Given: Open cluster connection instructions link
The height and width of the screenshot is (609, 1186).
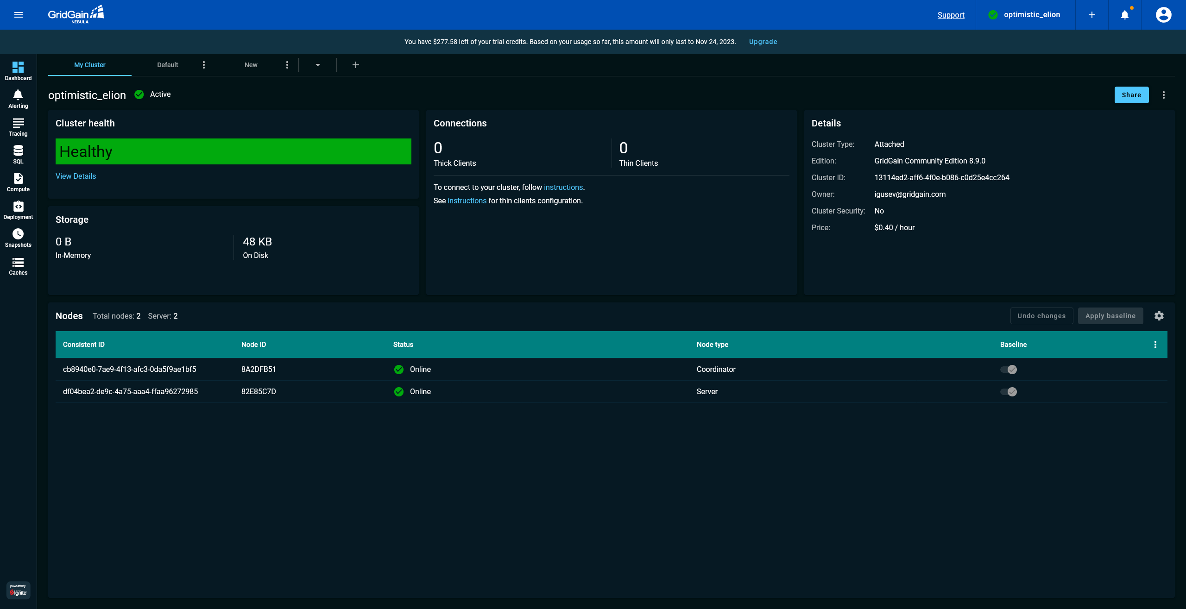Looking at the screenshot, I should point(563,187).
